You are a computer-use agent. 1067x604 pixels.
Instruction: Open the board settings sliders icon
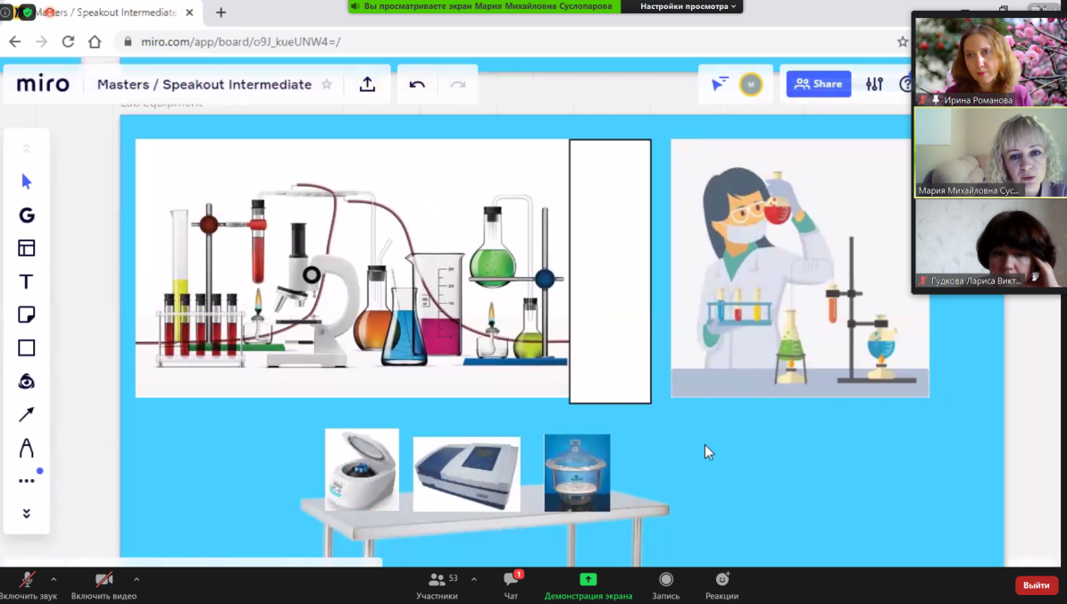point(874,84)
